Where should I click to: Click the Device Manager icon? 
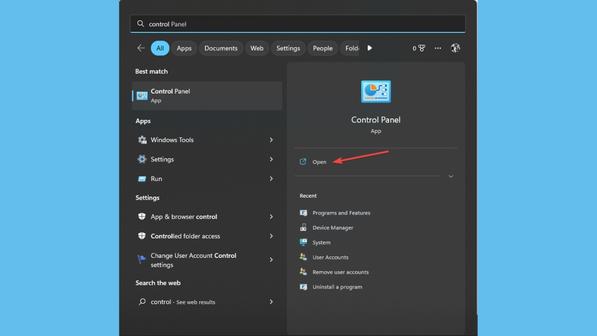(303, 227)
